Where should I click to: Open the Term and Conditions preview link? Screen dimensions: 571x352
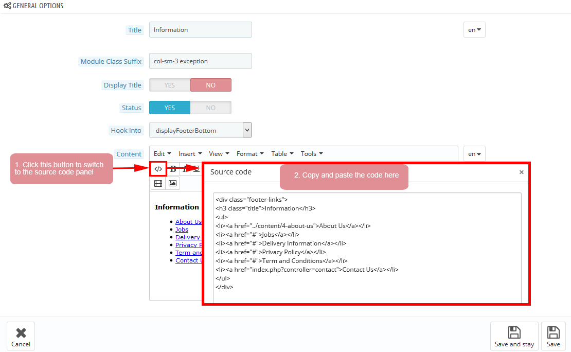(x=188, y=253)
